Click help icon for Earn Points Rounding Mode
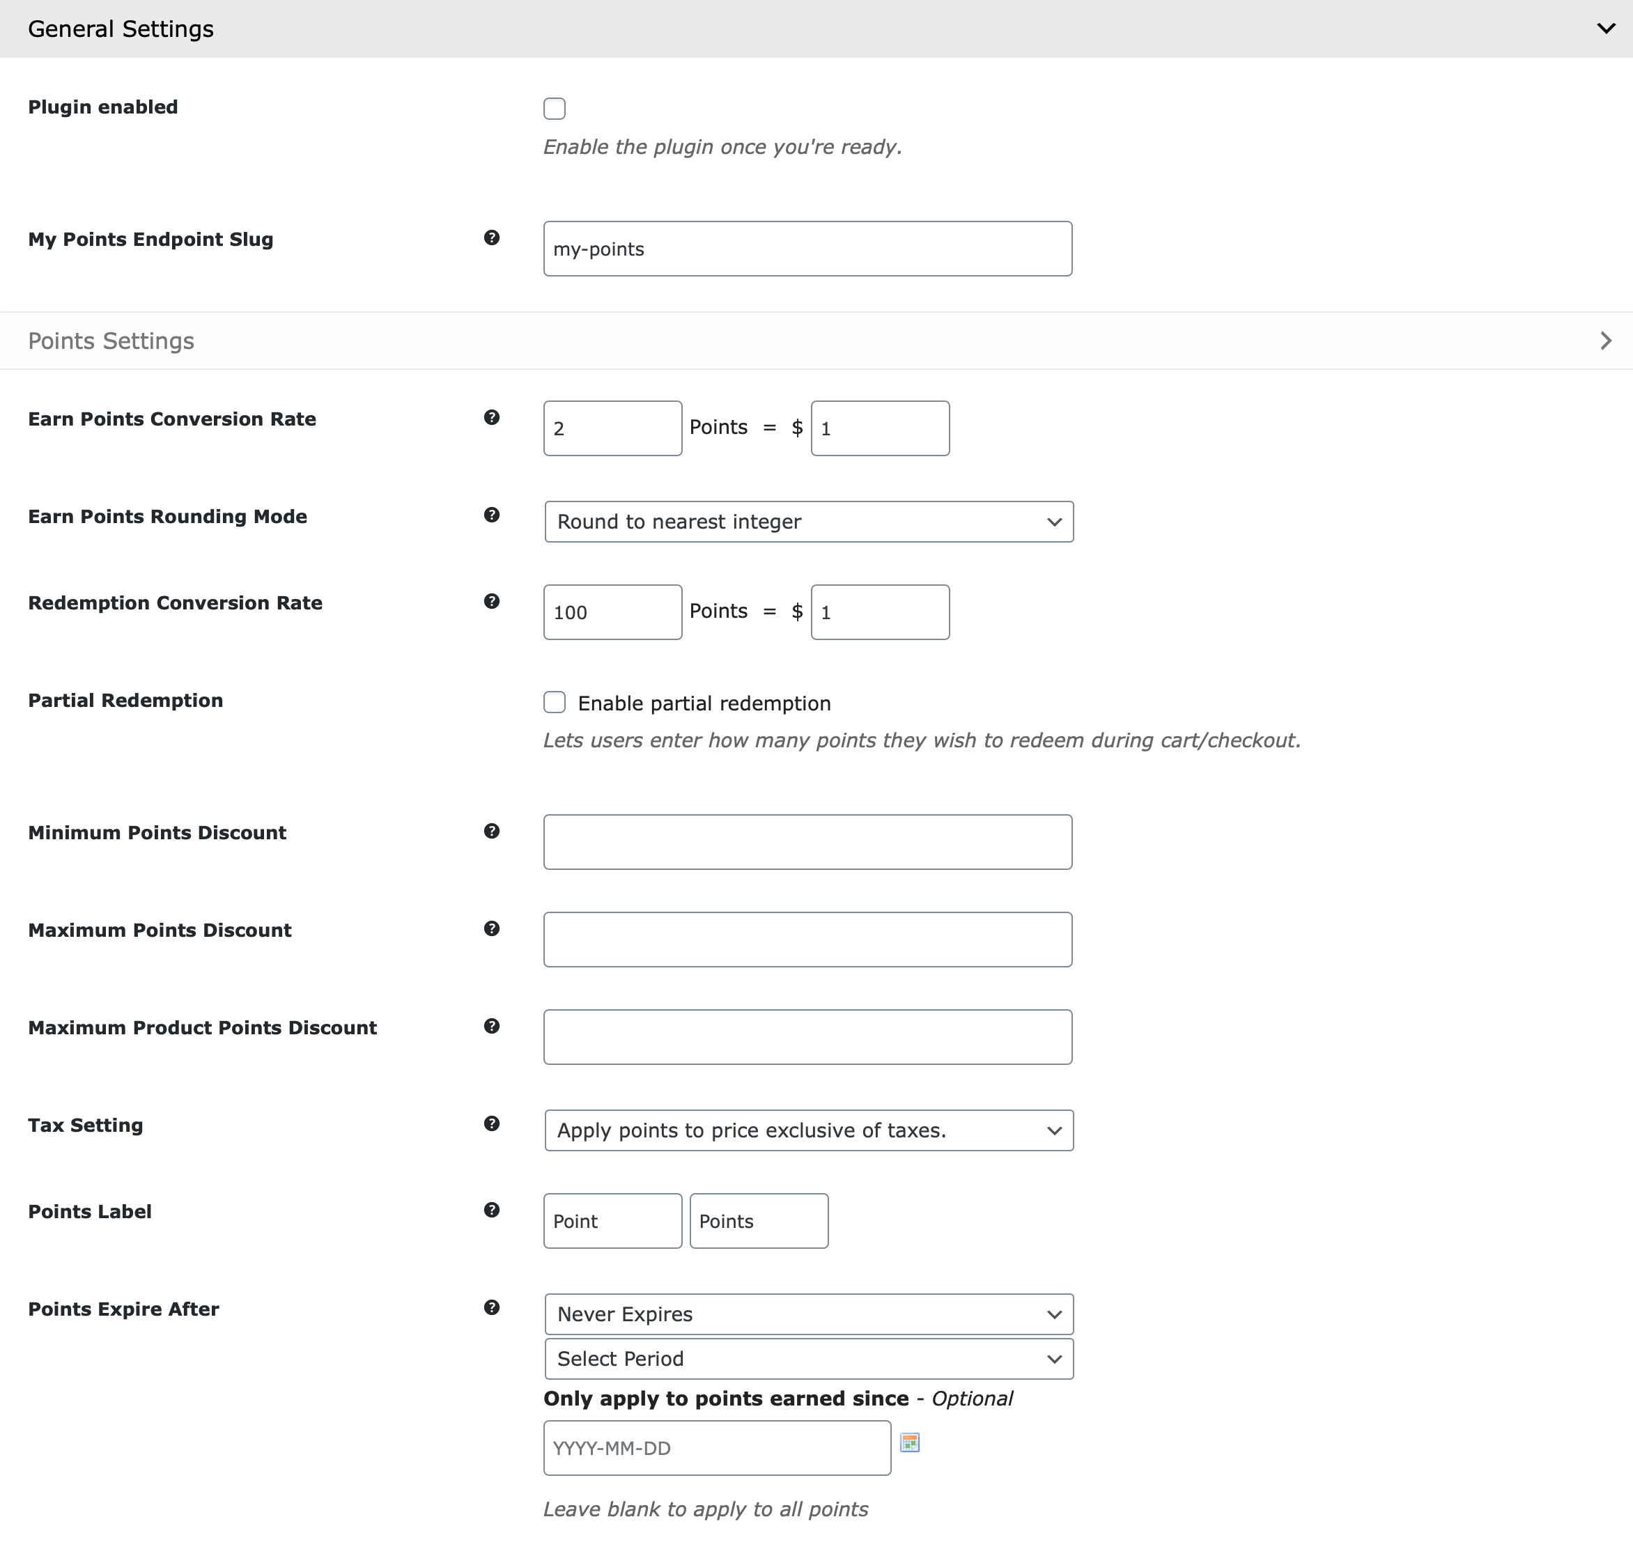The height and width of the screenshot is (1549, 1633). coord(491,515)
